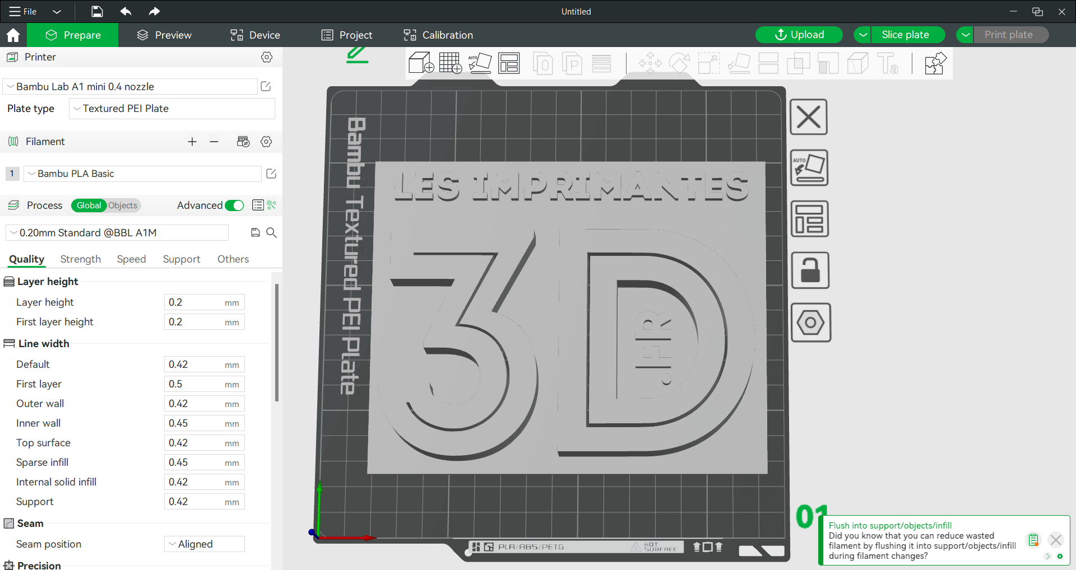This screenshot has width=1076, height=570.
Task: Open the Assembly view icon
Action: click(x=935, y=63)
